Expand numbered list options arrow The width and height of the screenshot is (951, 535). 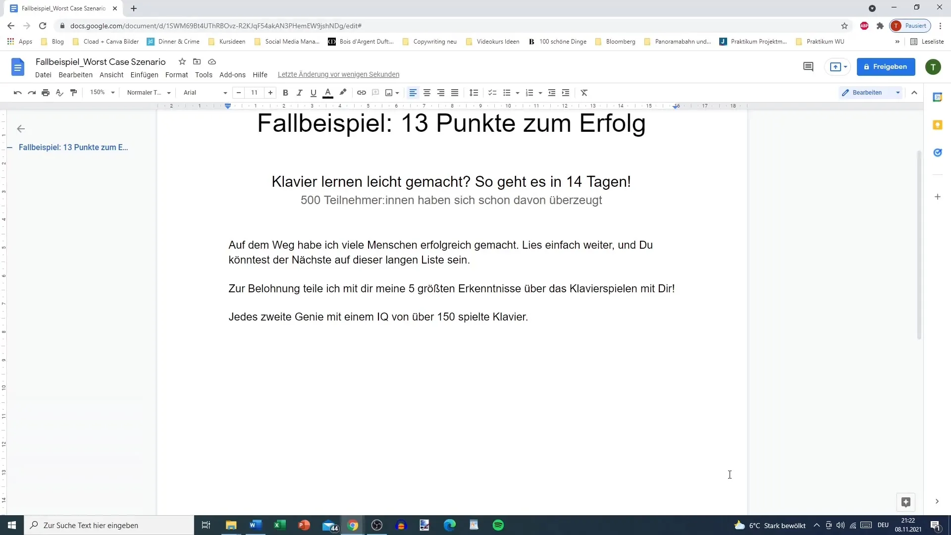point(540,93)
